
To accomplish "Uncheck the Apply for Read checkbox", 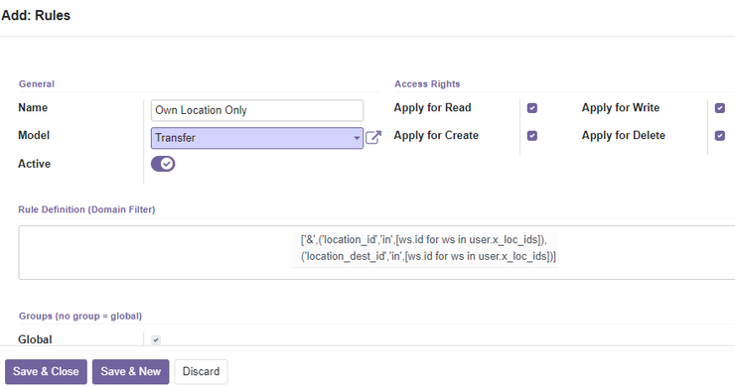I will [x=532, y=108].
